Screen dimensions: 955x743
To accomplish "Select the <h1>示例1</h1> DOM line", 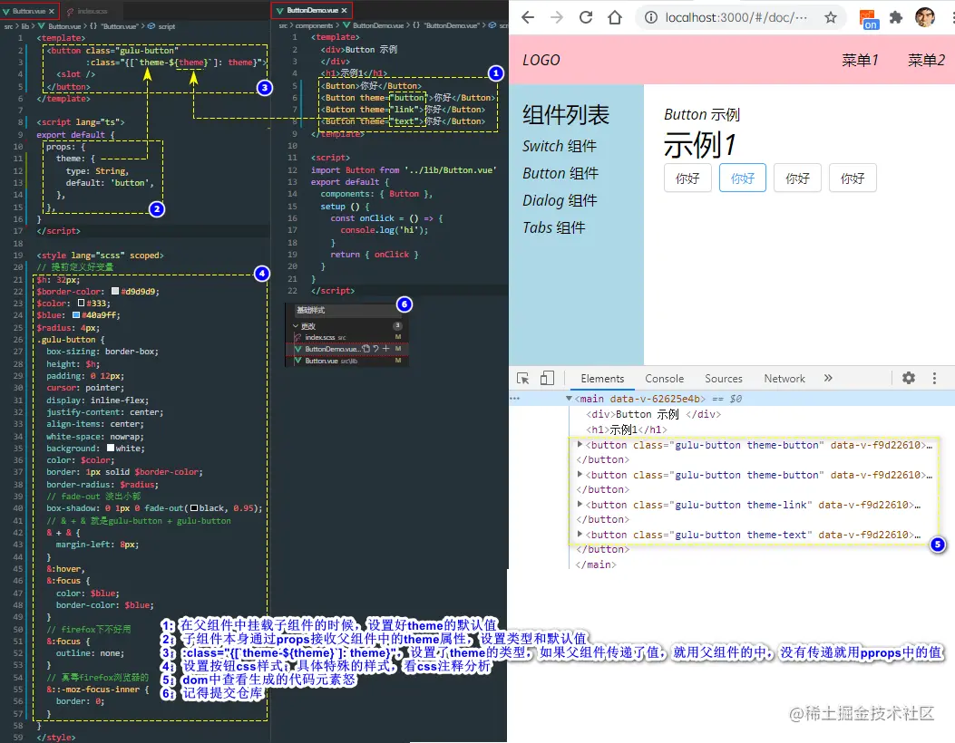I will pos(626,429).
